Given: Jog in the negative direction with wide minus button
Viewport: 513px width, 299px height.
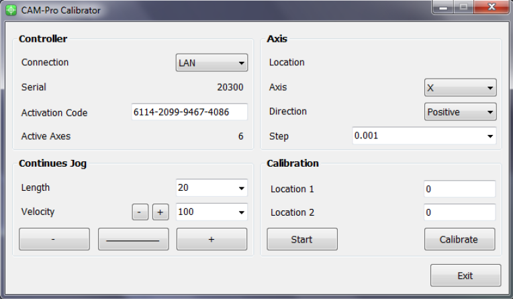Looking at the screenshot, I should [x=54, y=239].
